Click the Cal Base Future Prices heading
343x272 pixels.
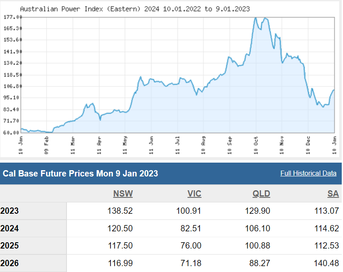point(80,173)
